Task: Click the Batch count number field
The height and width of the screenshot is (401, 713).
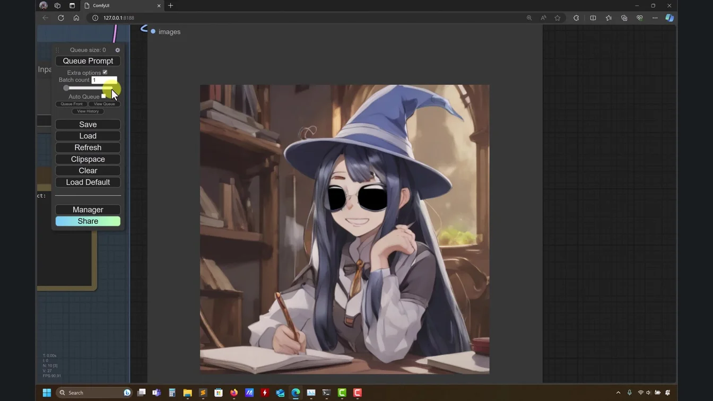Action: click(104, 80)
